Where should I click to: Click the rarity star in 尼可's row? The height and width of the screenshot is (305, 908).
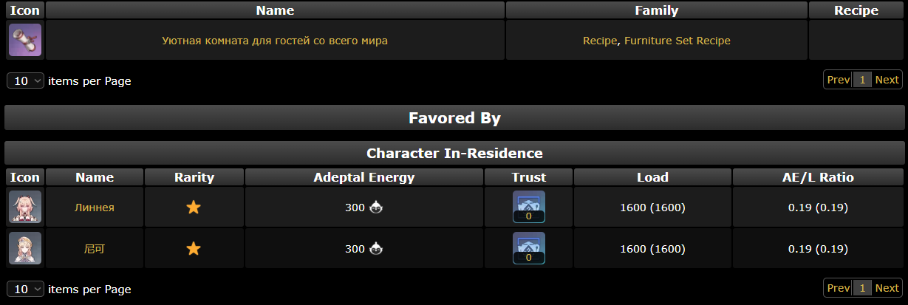pos(194,249)
